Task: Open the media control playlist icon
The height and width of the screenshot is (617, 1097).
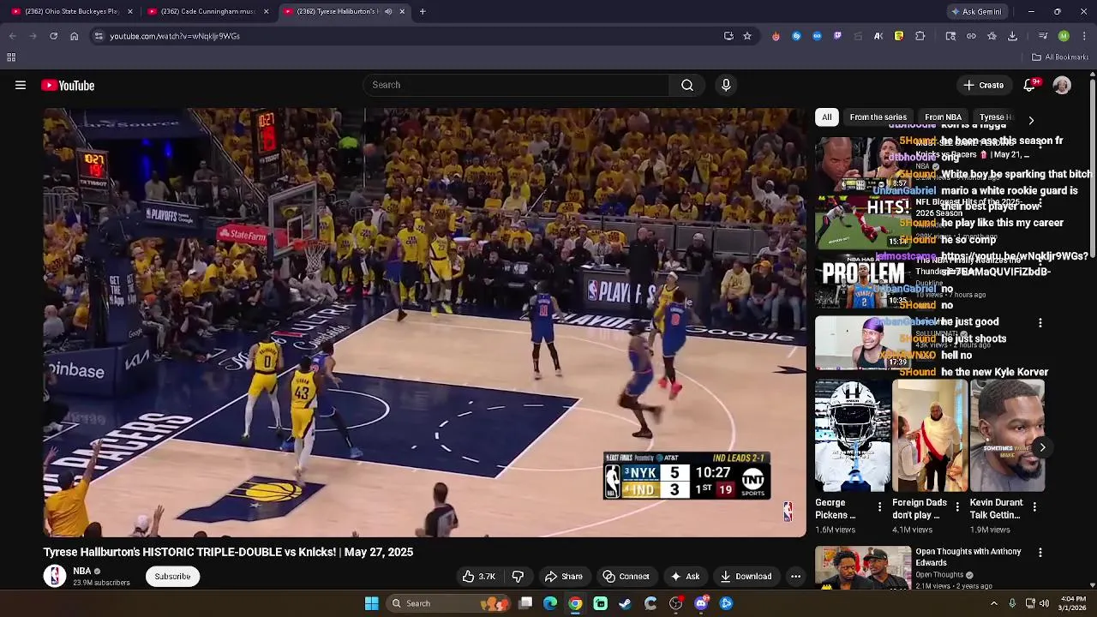Action: pyautogui.click(x=1043, y=36)
